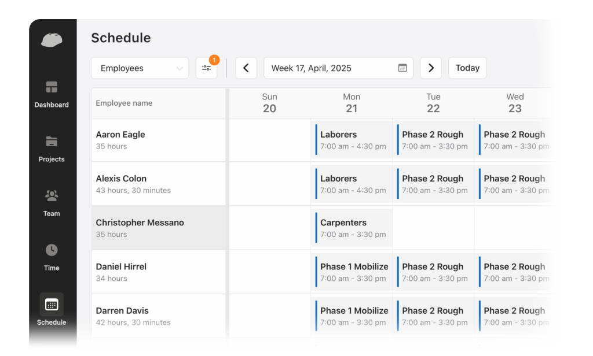Viewport: 593px width, 356px height.
Task: Click the calendar icon in week field
Action: (402, 68)
